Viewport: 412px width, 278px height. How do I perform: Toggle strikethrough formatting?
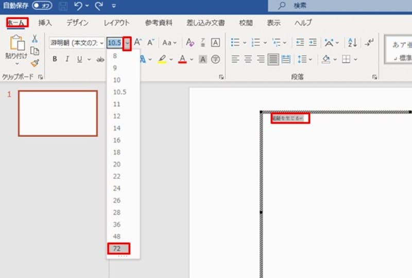(100, 60)
